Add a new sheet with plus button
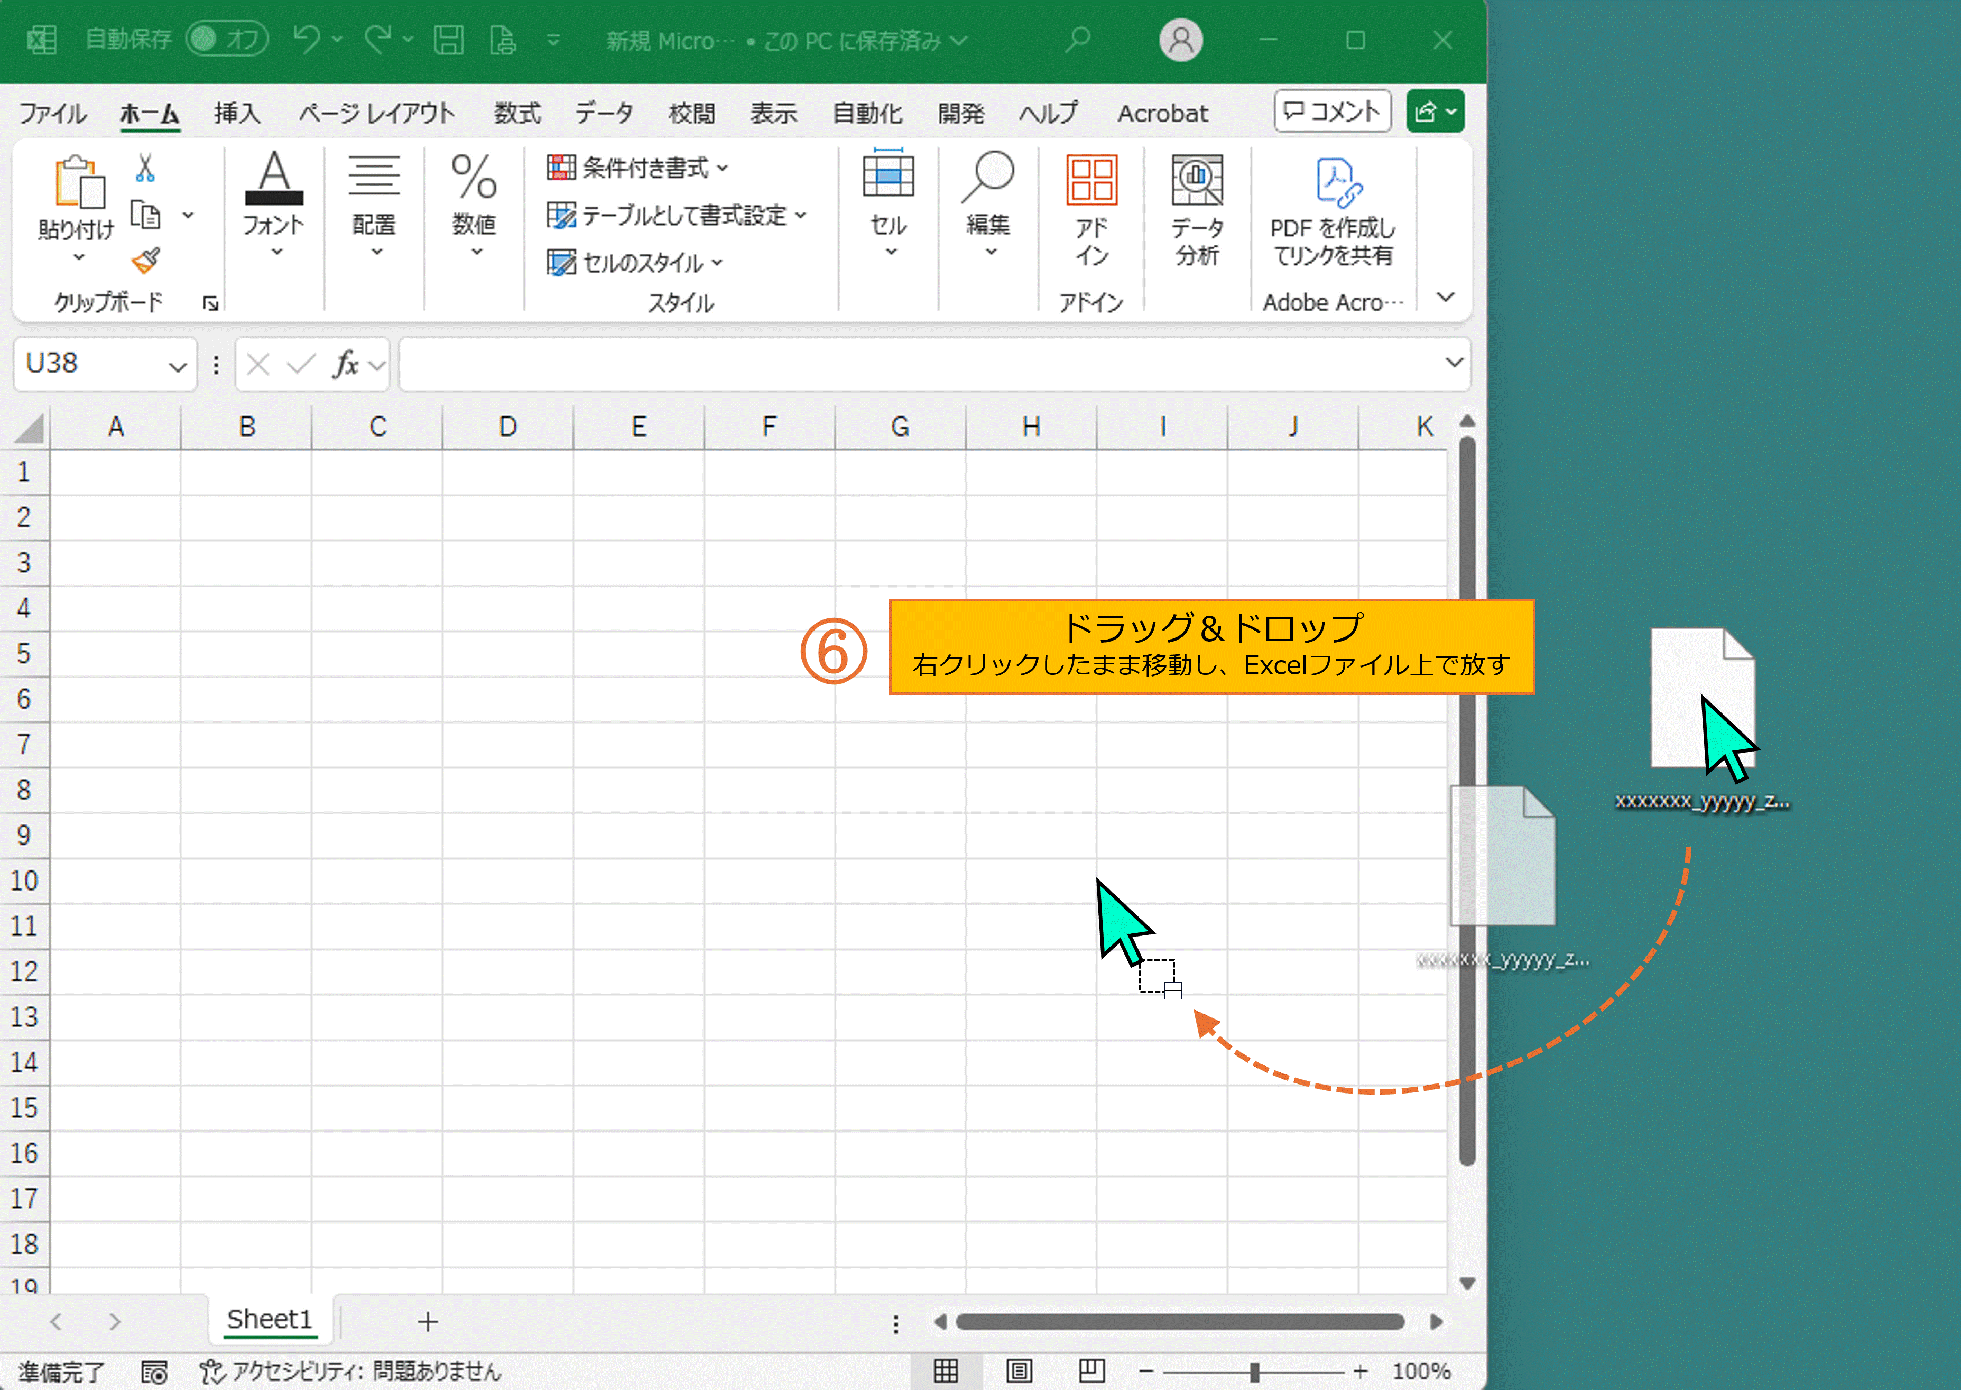Image resolution: width=1961 pixels, height=1390 pixels. [x=427, y=1322]
